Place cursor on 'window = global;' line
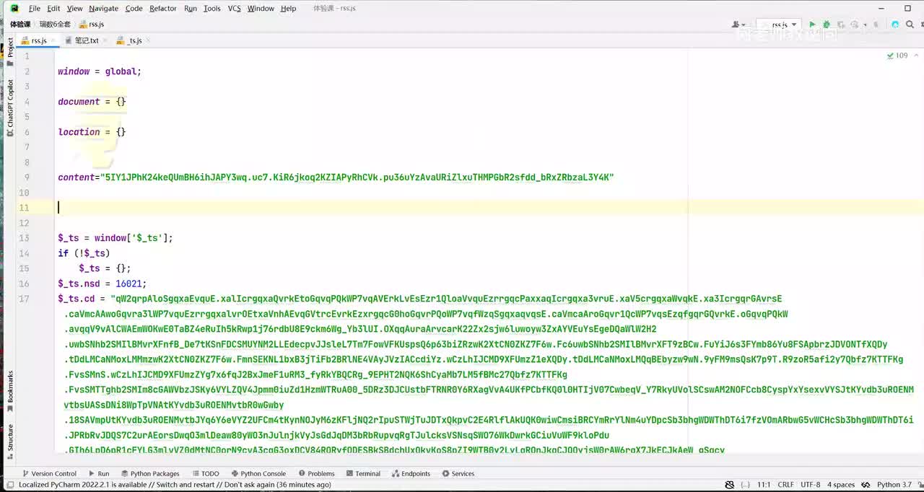The image size is (924, 492). pyautogui.click(x=100, y=71)
